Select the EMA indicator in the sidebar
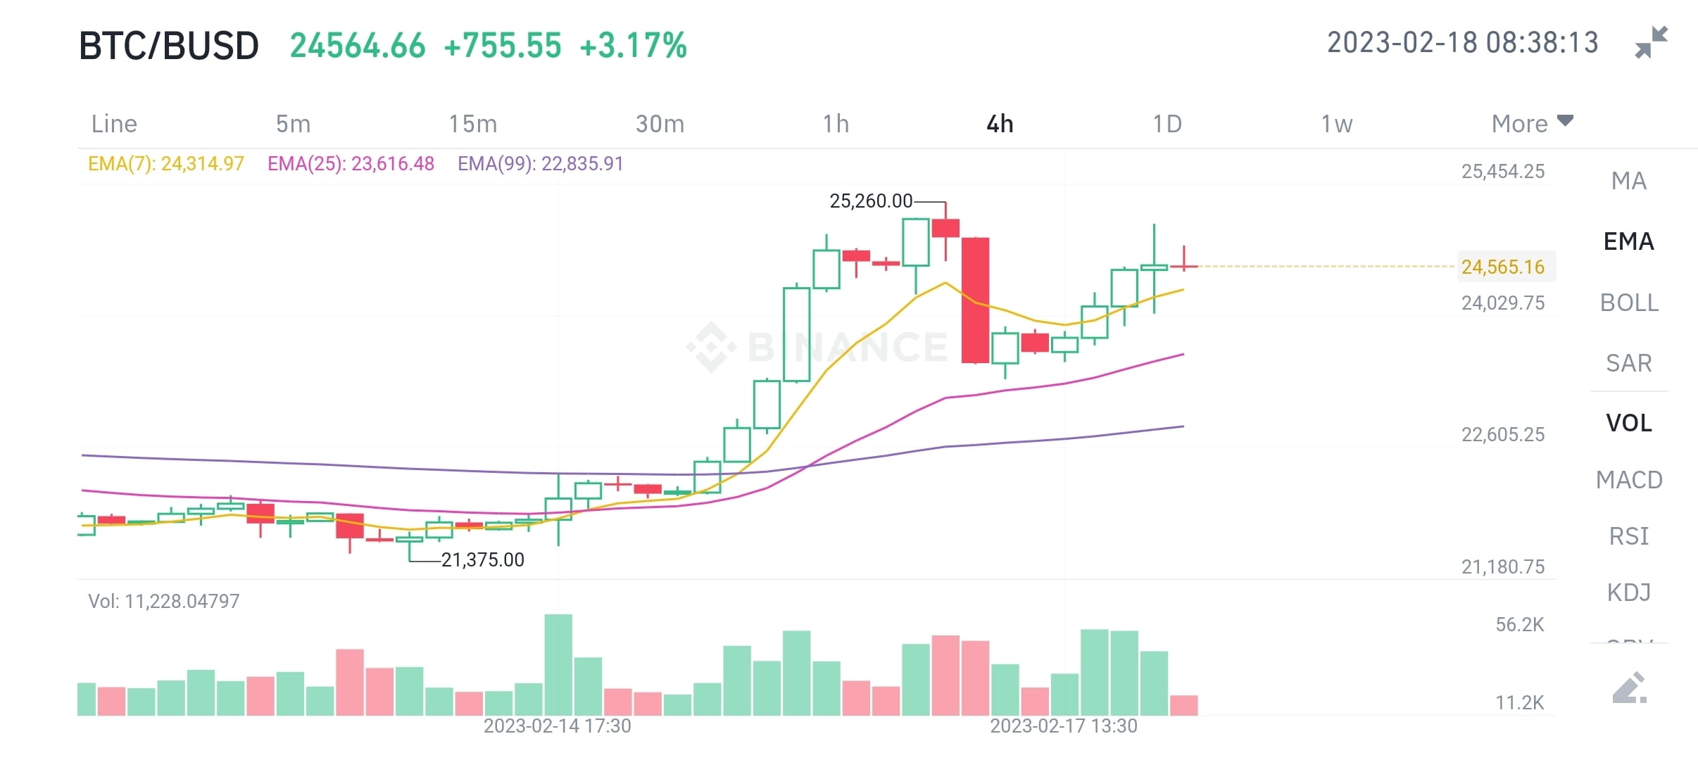This screenshot has height=760, width=1698. coord(1628,241)
